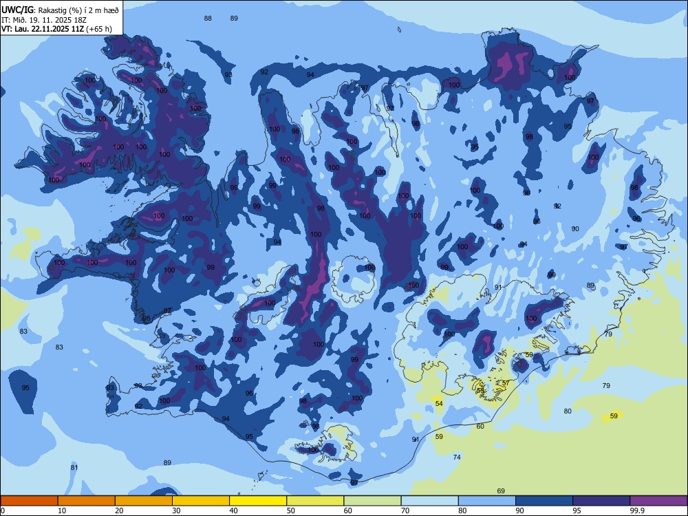Click the map value '69' at the bottom edge
The image size is (688, 516).
tap(501, 491)
